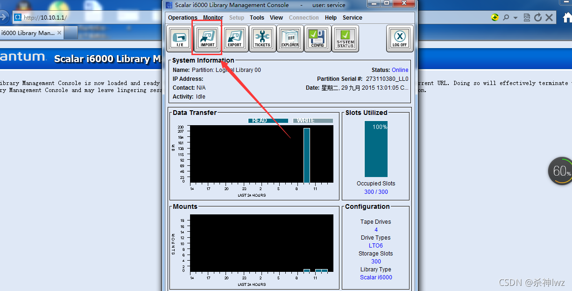Open the Operations menu

pyautogui.click(x=183, y=18)
